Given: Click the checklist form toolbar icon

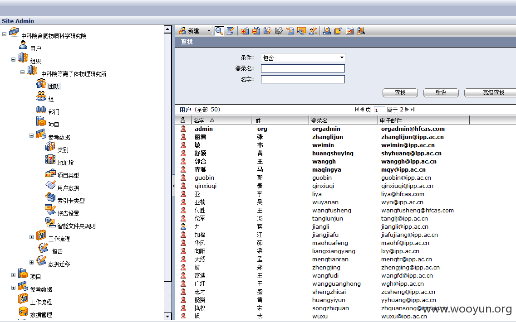Looking at the screenshot, I should tap(349, 31).
